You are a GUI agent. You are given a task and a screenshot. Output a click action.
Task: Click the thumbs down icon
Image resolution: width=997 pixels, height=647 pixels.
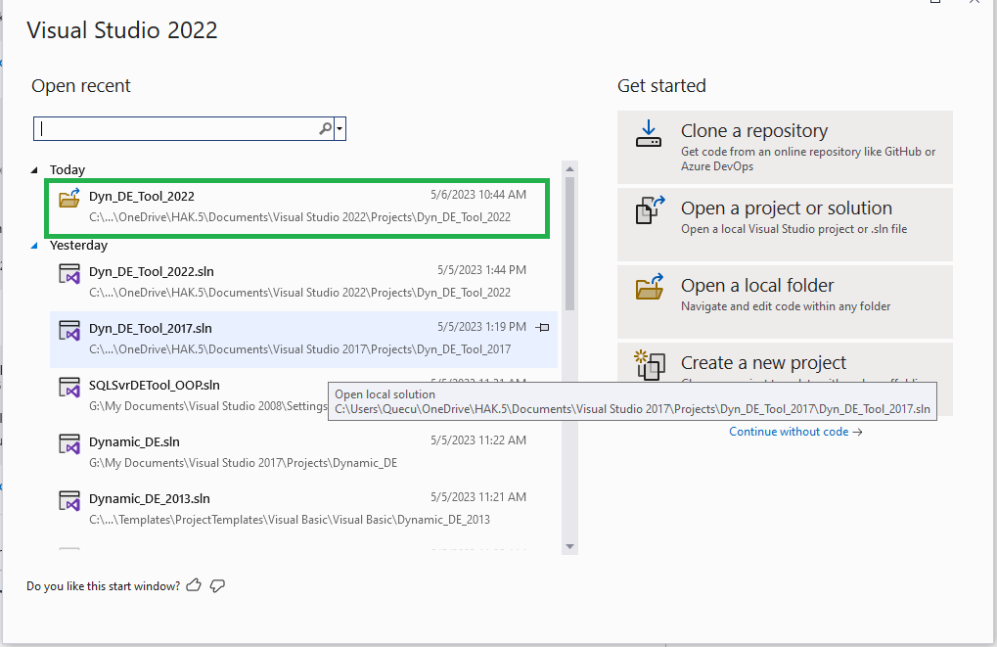click(216, 584)
